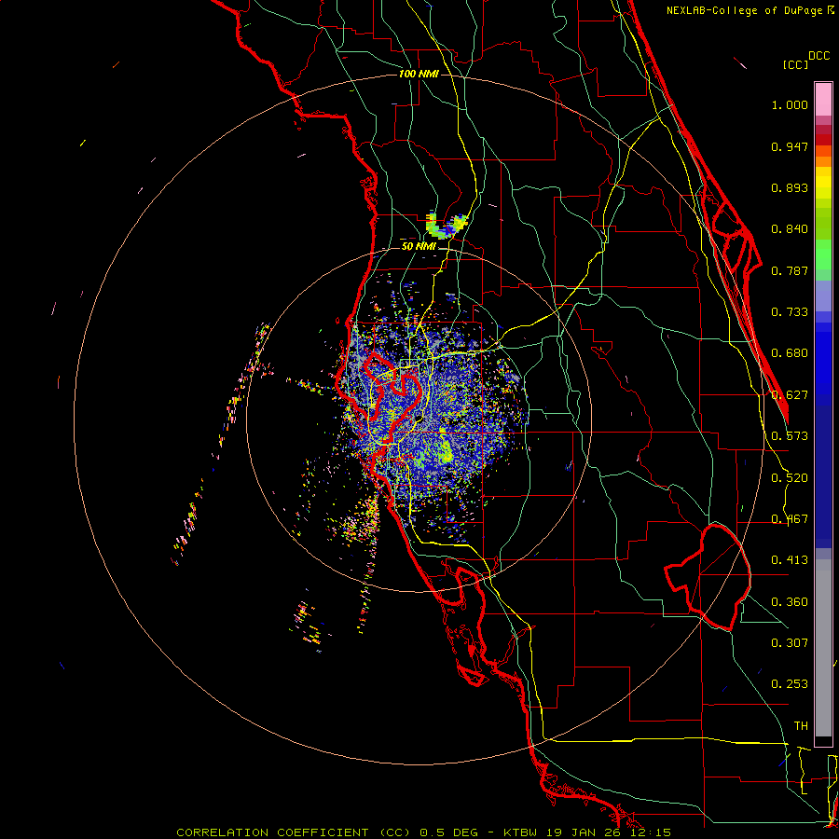Image resolution: width=839 pixels, height=839 pixels.
Task: Click the 0.253 scale value
Action: (790, 684)
